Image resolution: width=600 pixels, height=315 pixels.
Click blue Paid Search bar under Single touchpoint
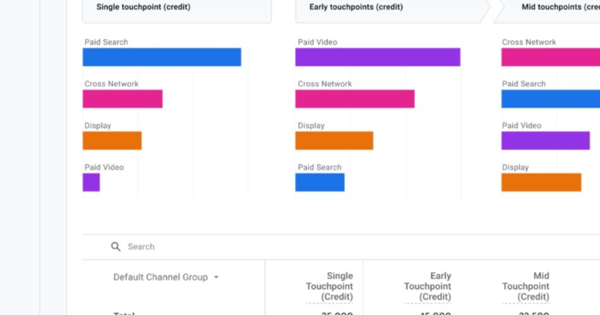[x=162, y=57]
